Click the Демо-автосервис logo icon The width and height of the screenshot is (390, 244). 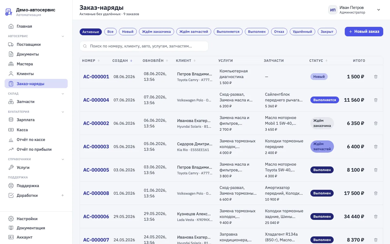(9, 12)
